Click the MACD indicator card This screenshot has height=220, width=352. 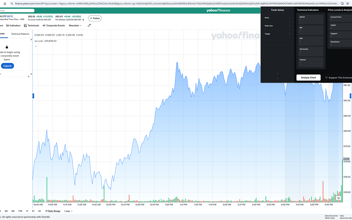(311, 20)
